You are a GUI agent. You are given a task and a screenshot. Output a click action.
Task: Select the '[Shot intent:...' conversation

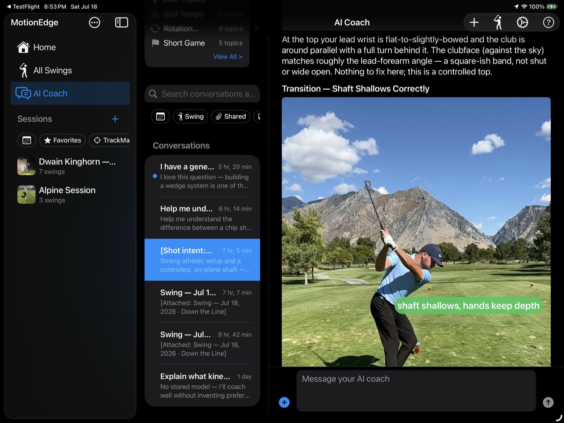click(x=202, y=260)
